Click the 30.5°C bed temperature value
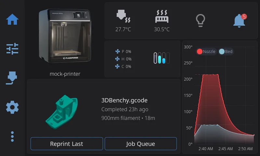Image resolution: width=260 pixels, height=156 pixels. (162, 29)
